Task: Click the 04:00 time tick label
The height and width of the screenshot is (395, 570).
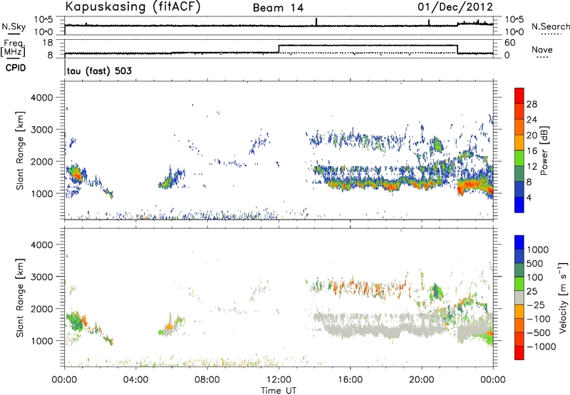Action: click(135, 380)
